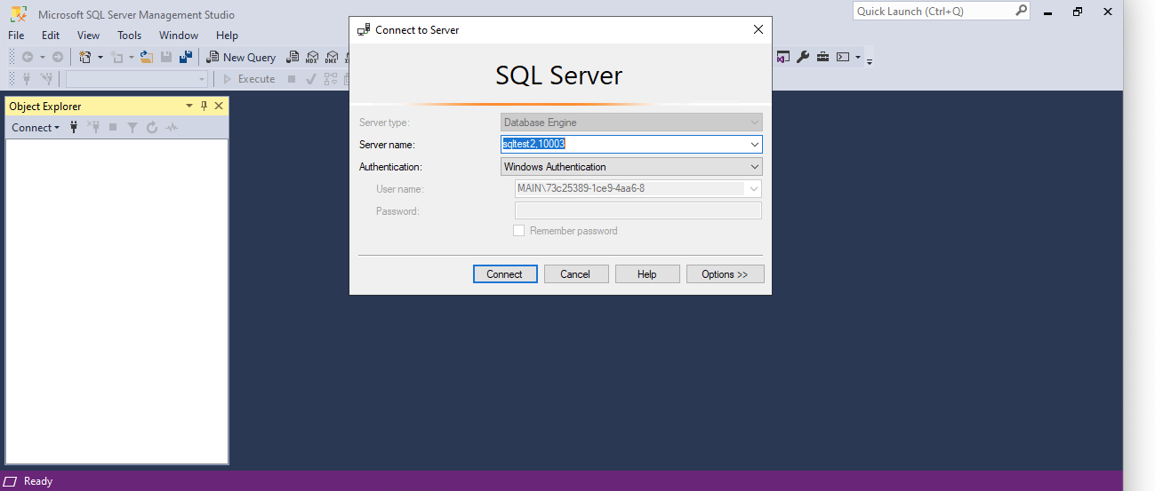This screenshot has height=491, width=1155.
Task: Click the Connect button in the dialog
Action: (x=505, y=274)
